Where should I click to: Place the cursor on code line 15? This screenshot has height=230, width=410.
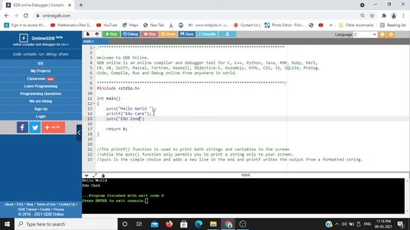coord(252,119)
